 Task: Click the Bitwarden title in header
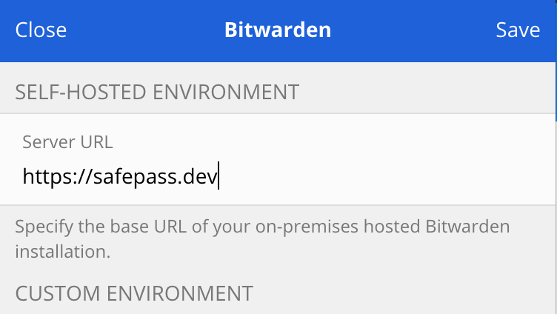pyautogui.click(x=278, y=30)
